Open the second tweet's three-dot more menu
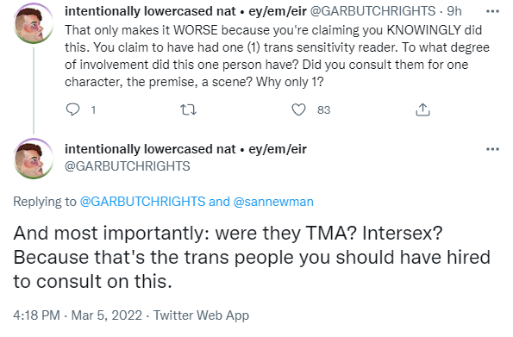 coord(492,149)
